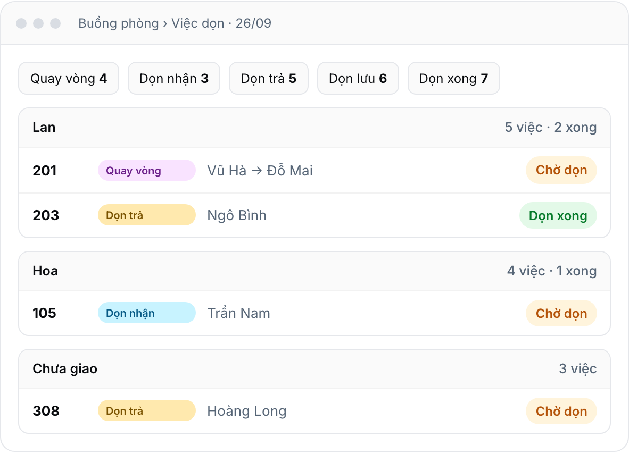Select room number 201

coord(45,170)
